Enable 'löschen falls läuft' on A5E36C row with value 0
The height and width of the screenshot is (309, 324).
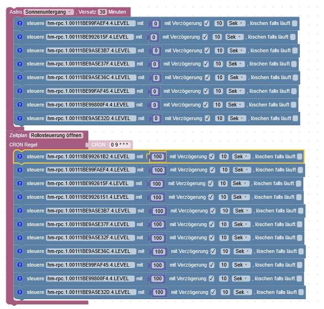(x=295, y=78)
